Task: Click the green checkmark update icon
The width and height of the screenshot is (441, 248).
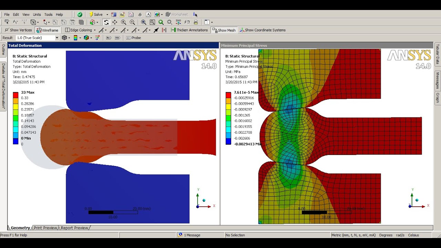Action: point(80,14)
